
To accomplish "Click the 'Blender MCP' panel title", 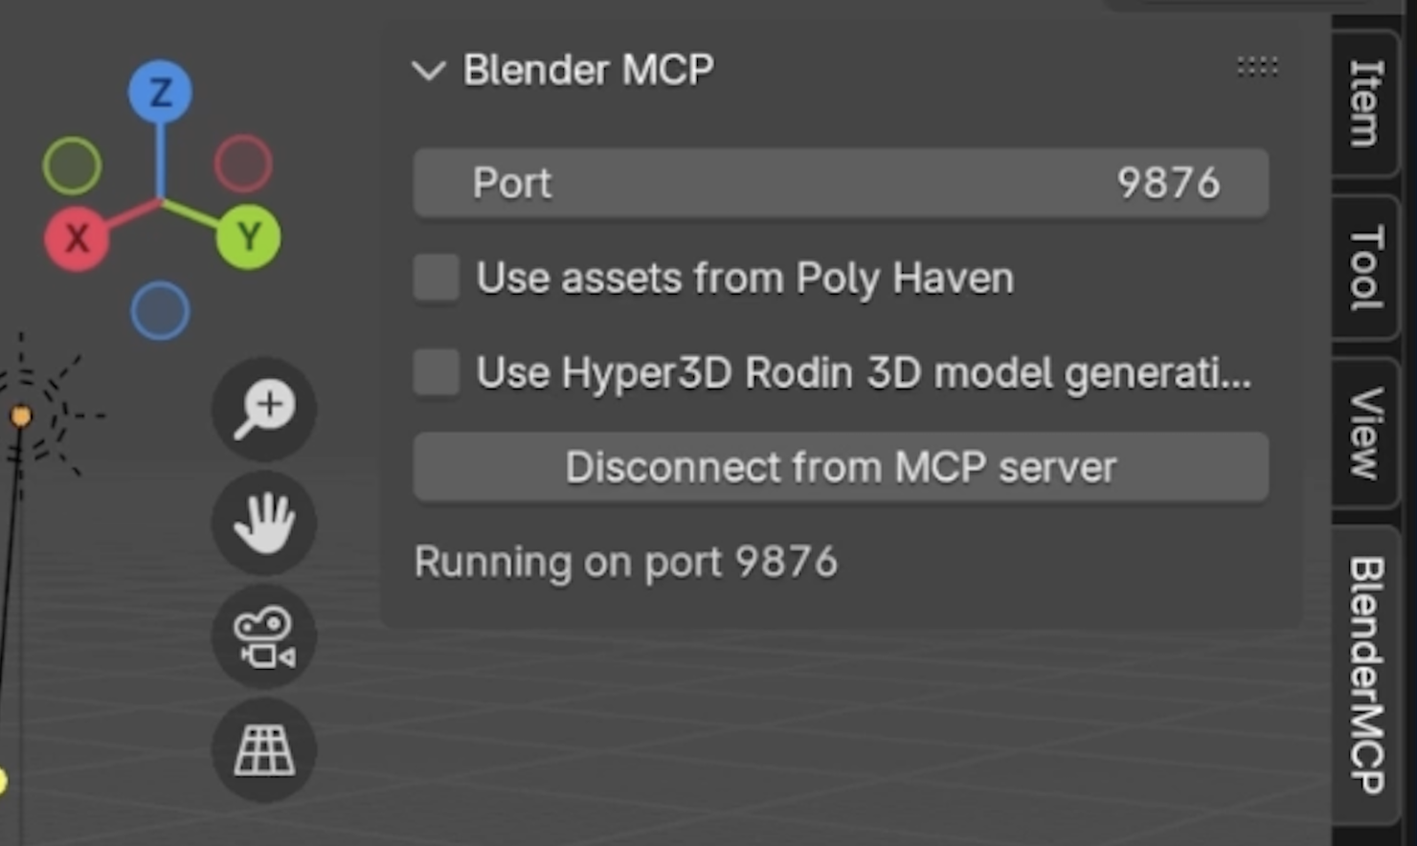I will click(x=588, y=70).
